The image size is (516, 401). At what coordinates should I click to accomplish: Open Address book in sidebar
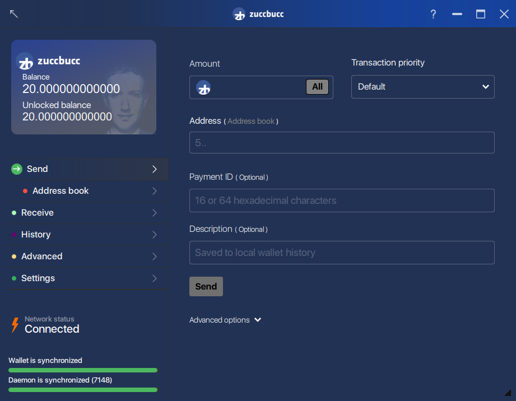(88, 191)
